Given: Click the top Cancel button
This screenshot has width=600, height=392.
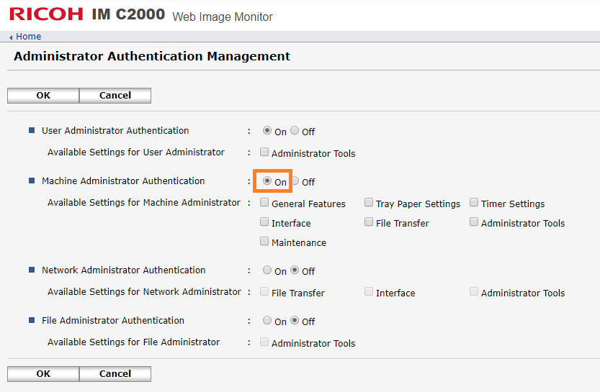Looking at the screenshot, I should click(x=115, y=96).
